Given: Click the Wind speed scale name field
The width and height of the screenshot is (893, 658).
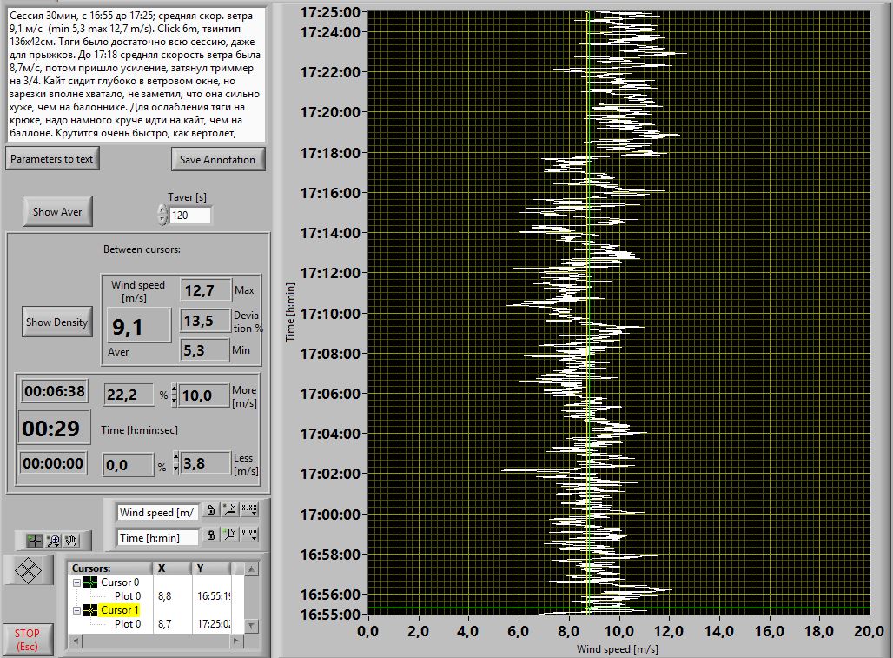Looking at the screenshot, I should 157,513.
